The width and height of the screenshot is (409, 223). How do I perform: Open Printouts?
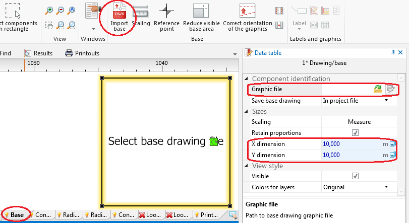point(82,53)
